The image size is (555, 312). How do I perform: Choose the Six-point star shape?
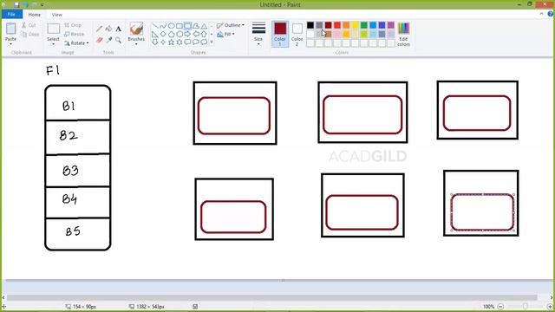tap(180, 42)
